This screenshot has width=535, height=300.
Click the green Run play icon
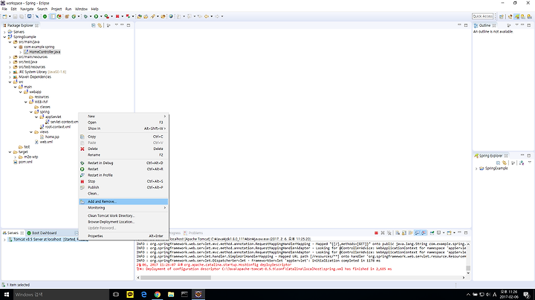point(96,16)
